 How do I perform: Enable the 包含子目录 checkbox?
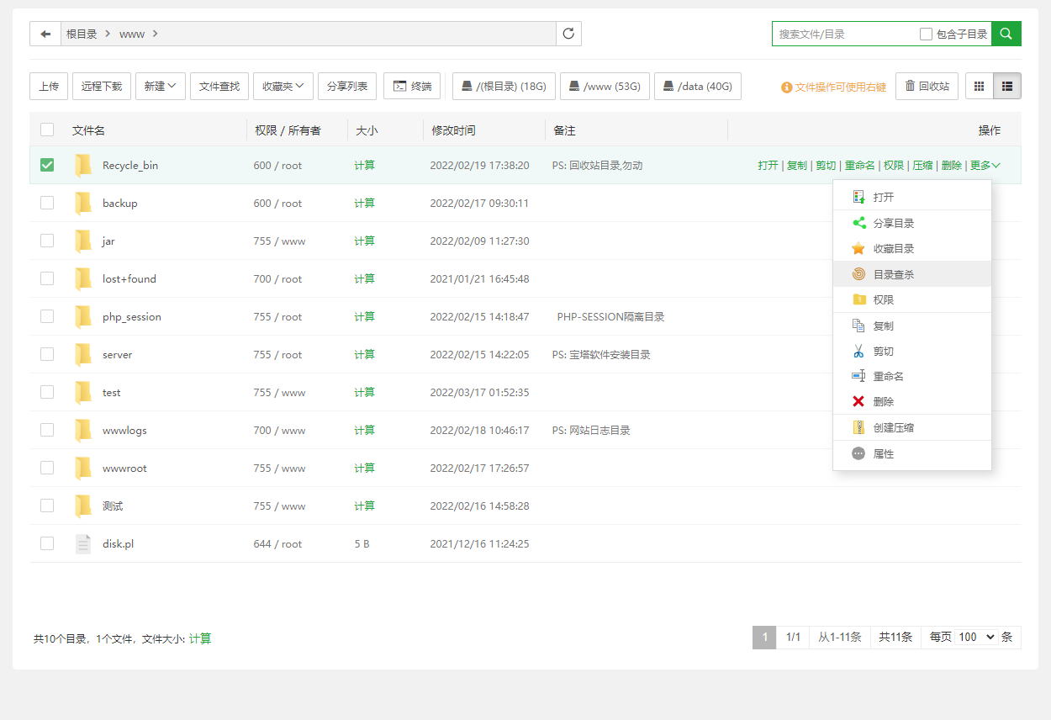coord(926,34)
